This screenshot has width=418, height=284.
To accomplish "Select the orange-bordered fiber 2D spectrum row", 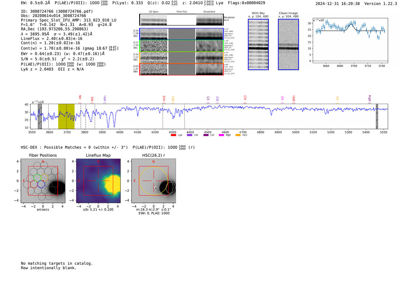I will point(182,58).
